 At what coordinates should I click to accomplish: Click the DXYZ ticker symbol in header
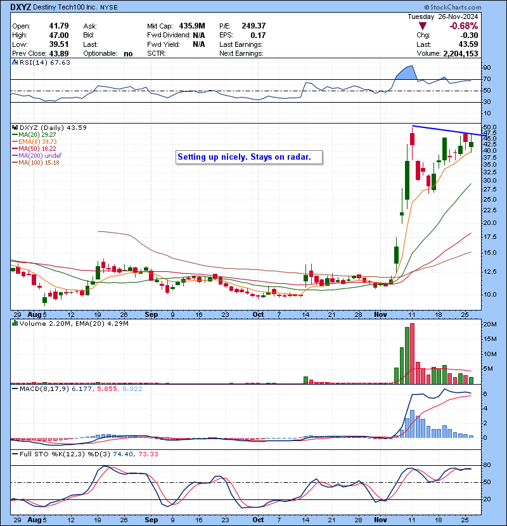click(x=20, y=7)
